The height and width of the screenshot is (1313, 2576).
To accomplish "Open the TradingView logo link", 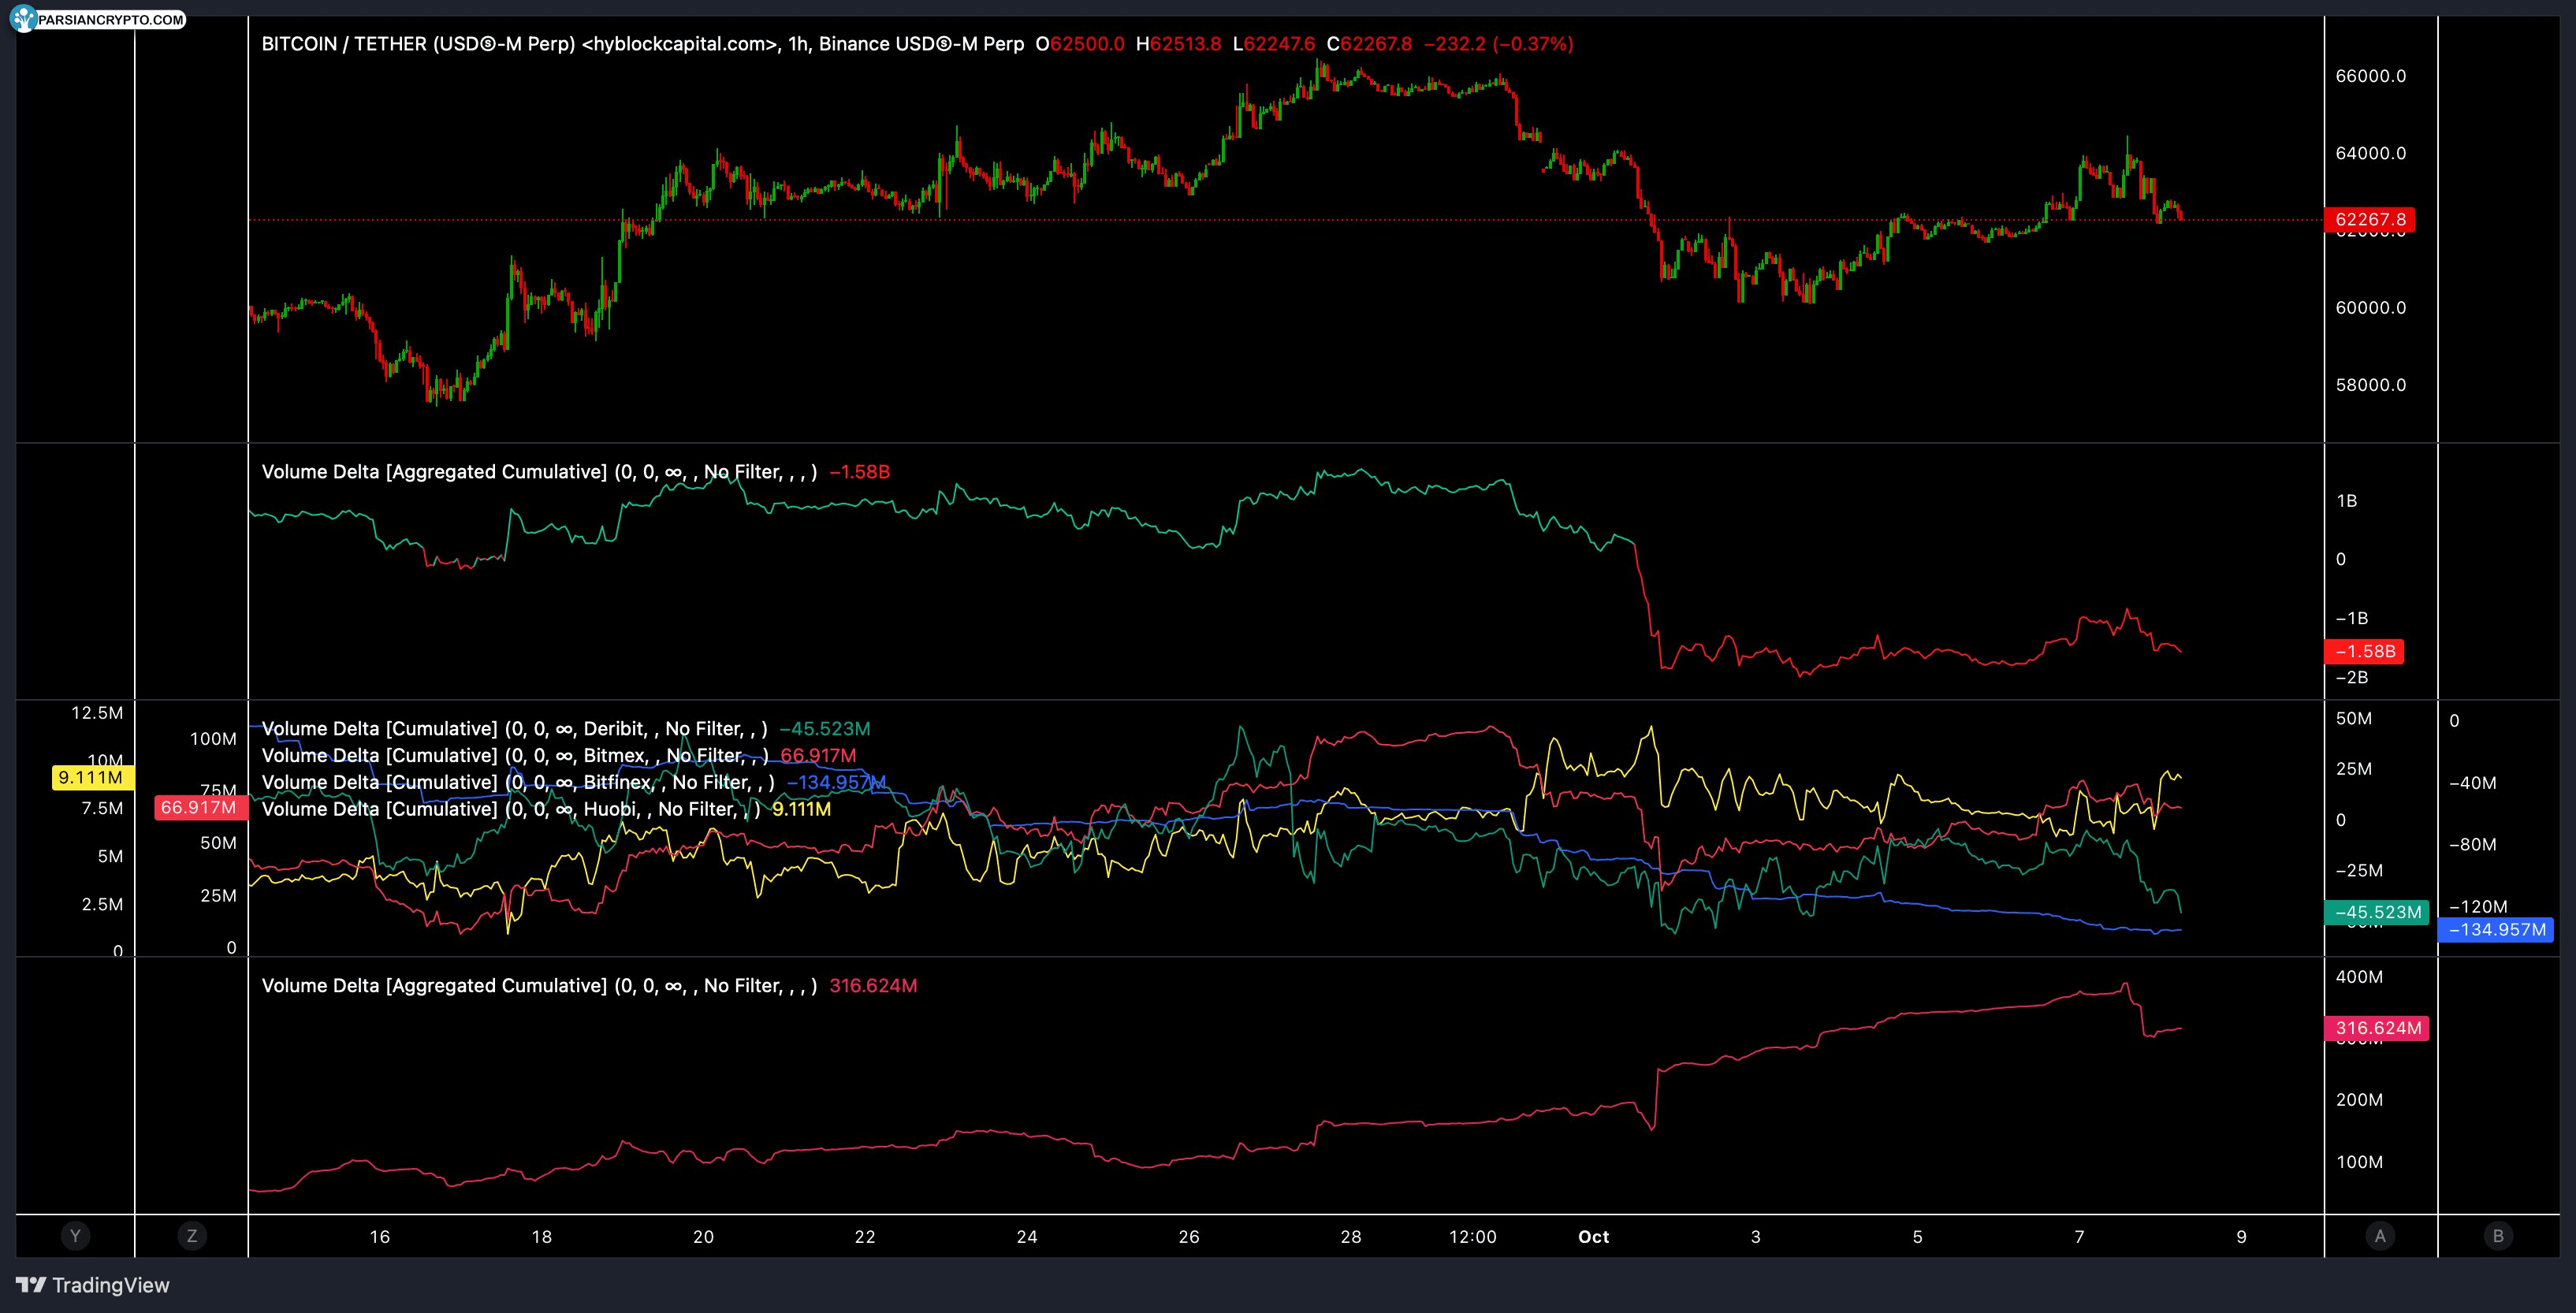I will [93, 1285].
